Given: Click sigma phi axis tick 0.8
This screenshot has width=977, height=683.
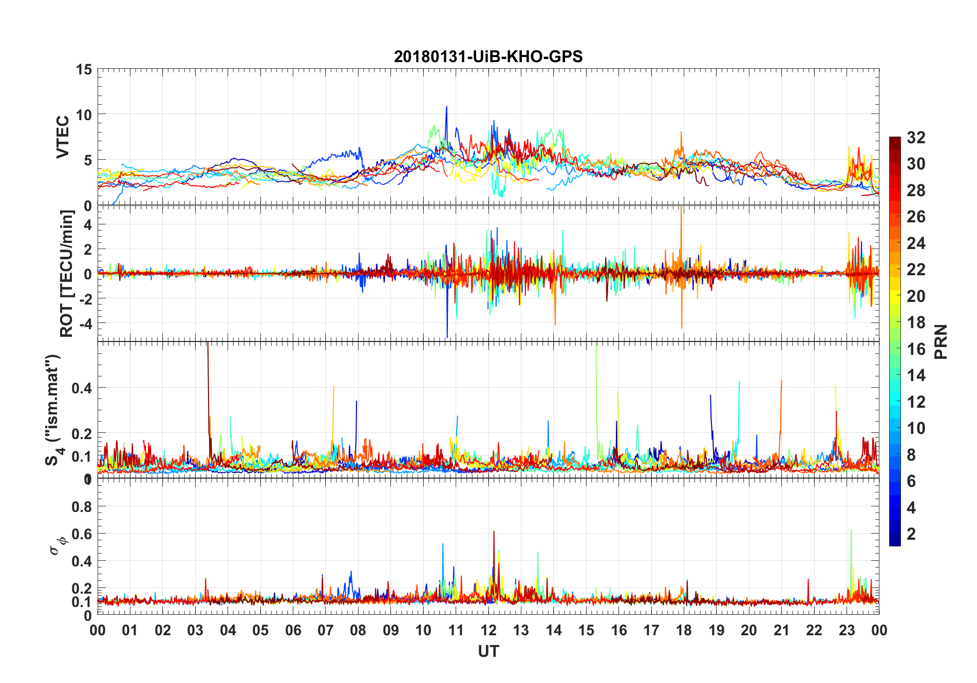Looking at the screenshot, I should coord(82,506).
